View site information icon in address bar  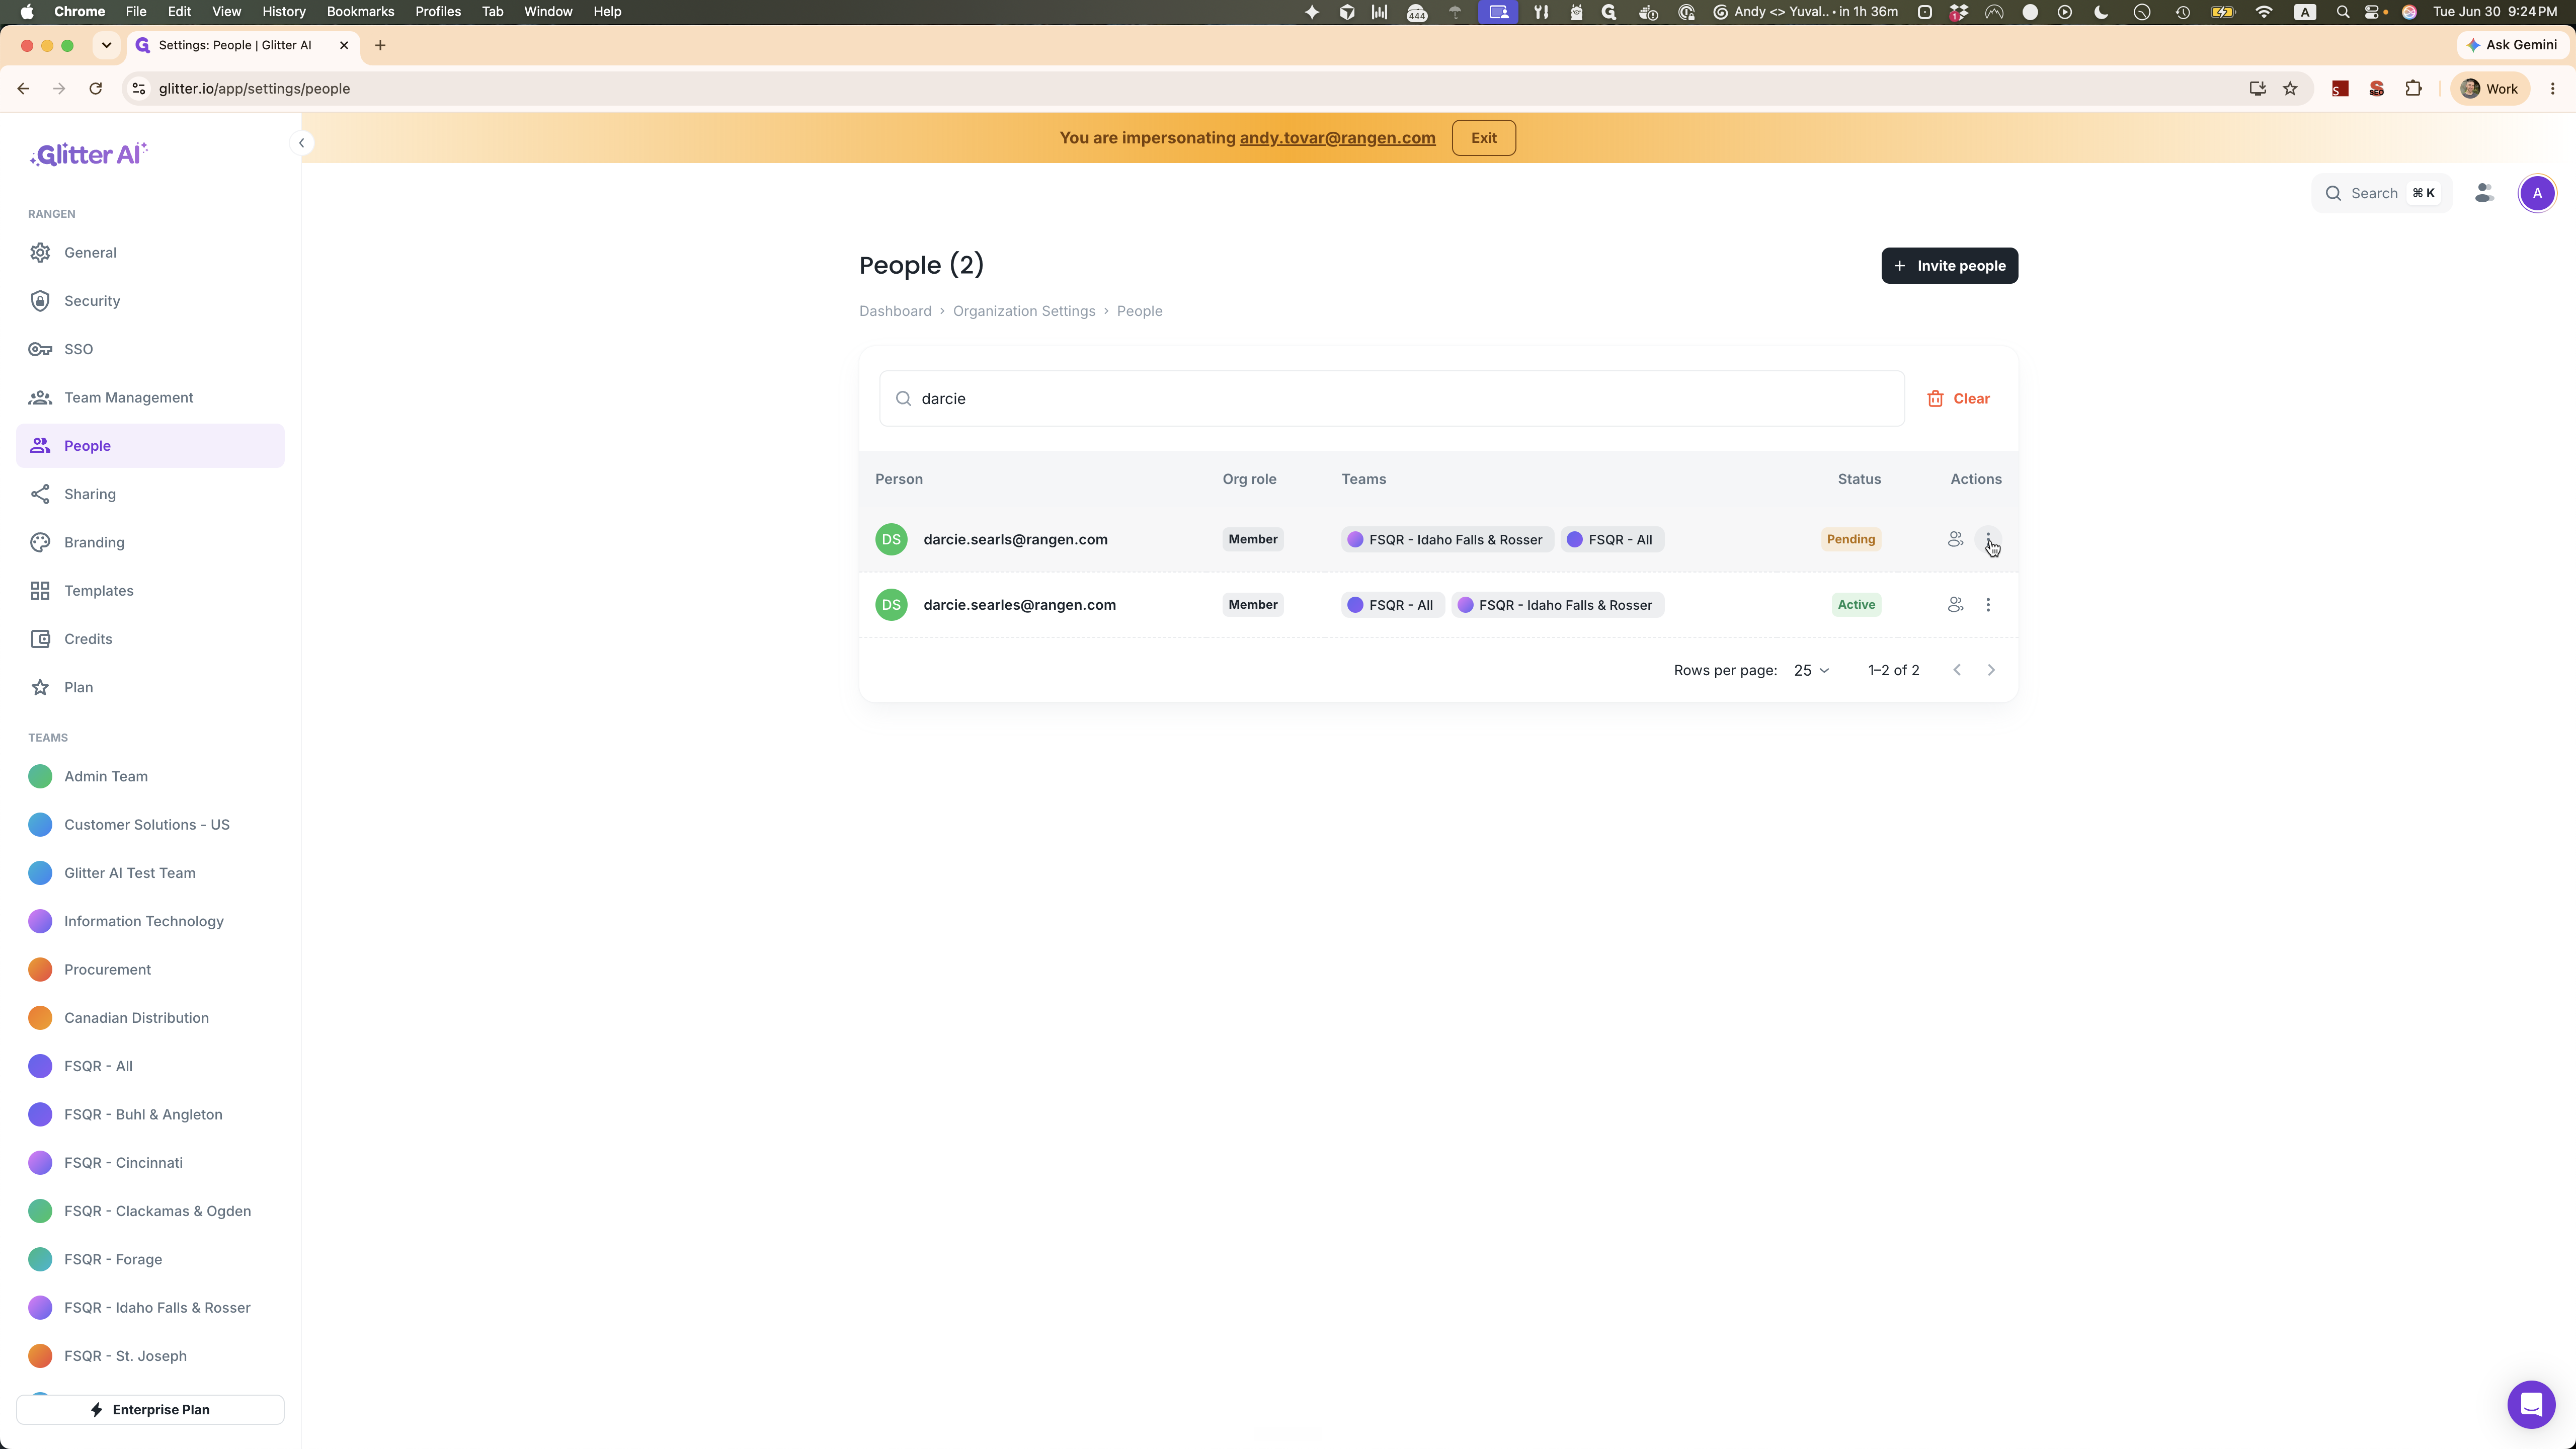point(139,89)
